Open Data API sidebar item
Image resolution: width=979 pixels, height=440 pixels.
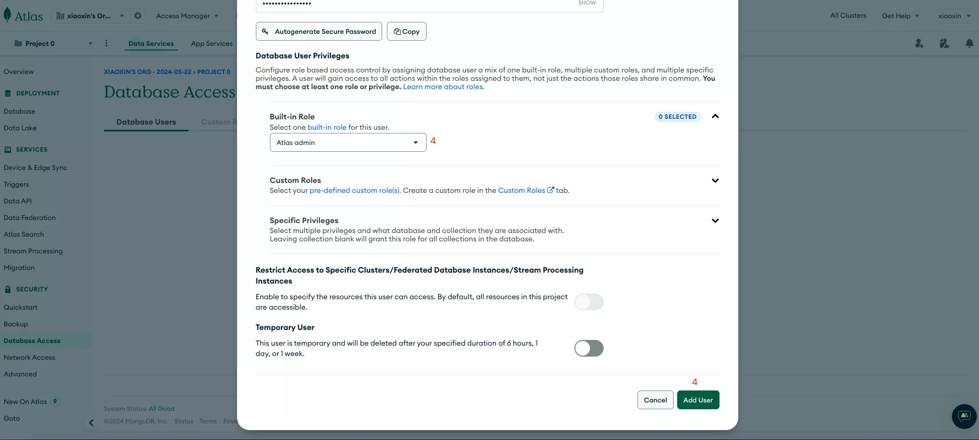tap(18, 201)
